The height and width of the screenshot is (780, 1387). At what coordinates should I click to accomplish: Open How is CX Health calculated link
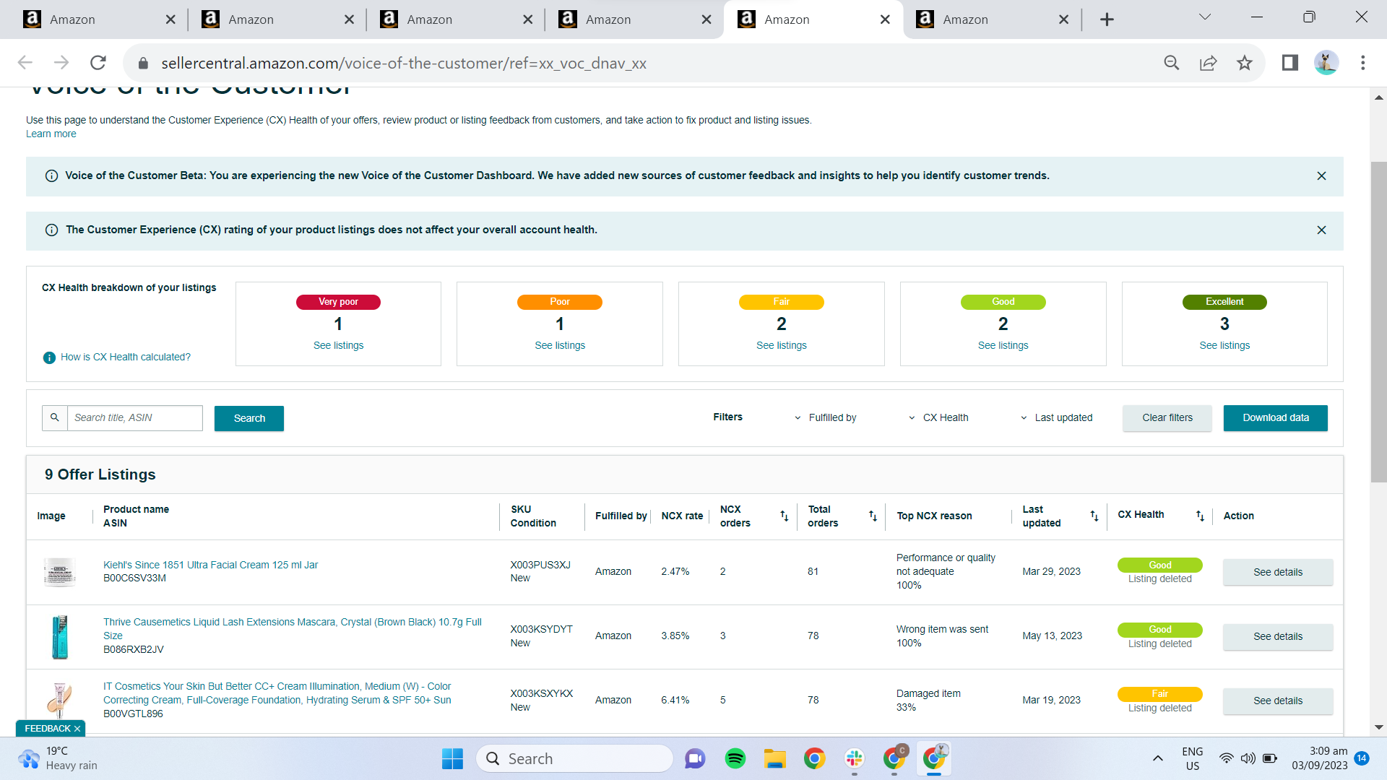pyautogui.click(x=126, y=357)
